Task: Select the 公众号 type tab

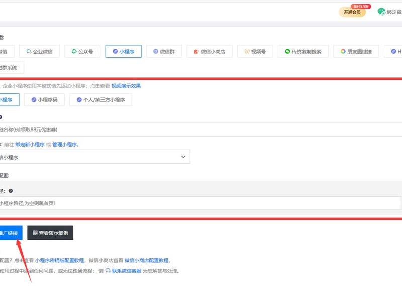Action: click(x=82, y=52)
